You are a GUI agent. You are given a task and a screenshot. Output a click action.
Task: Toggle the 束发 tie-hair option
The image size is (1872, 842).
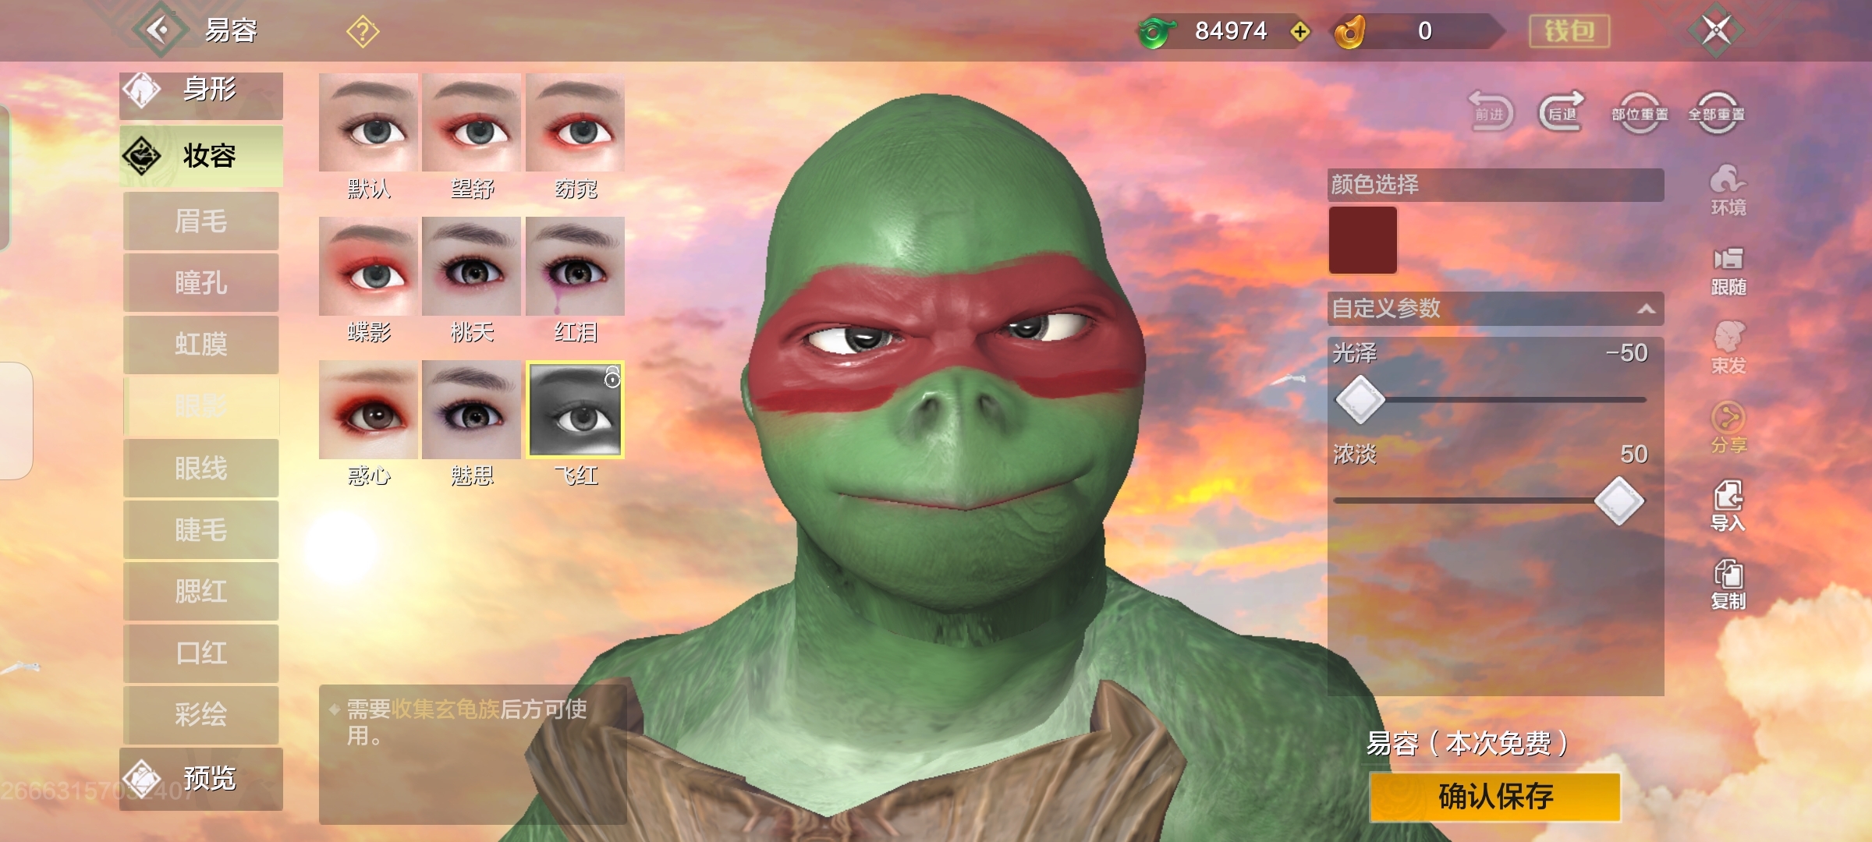pos(1728,348)
